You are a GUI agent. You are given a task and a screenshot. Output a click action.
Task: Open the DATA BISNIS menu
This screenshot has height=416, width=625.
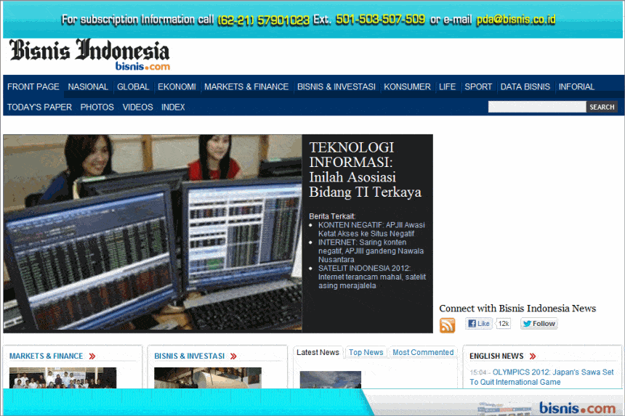(525, 87)
